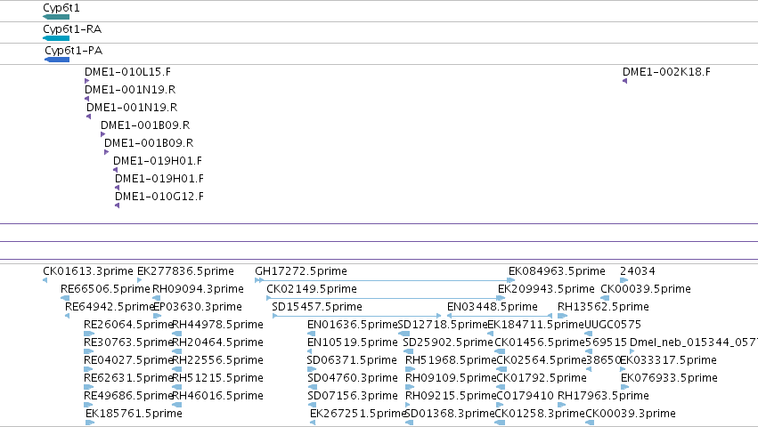Select the RH09094.3prime EST label

click(198, 289)
